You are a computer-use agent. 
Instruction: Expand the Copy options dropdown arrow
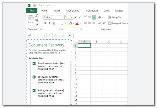click(x=40, y=20)
